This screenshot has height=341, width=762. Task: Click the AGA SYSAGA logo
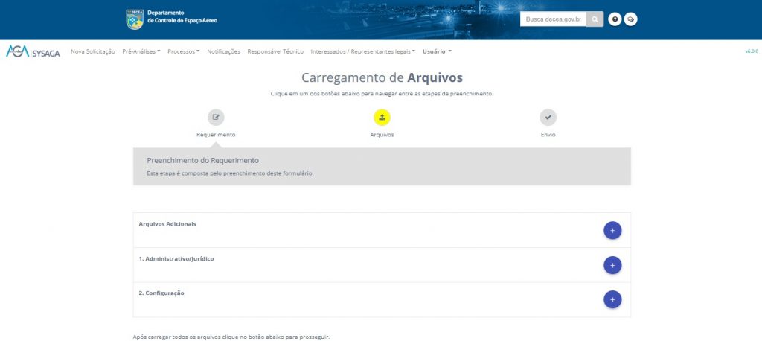[x=33, y=51]
